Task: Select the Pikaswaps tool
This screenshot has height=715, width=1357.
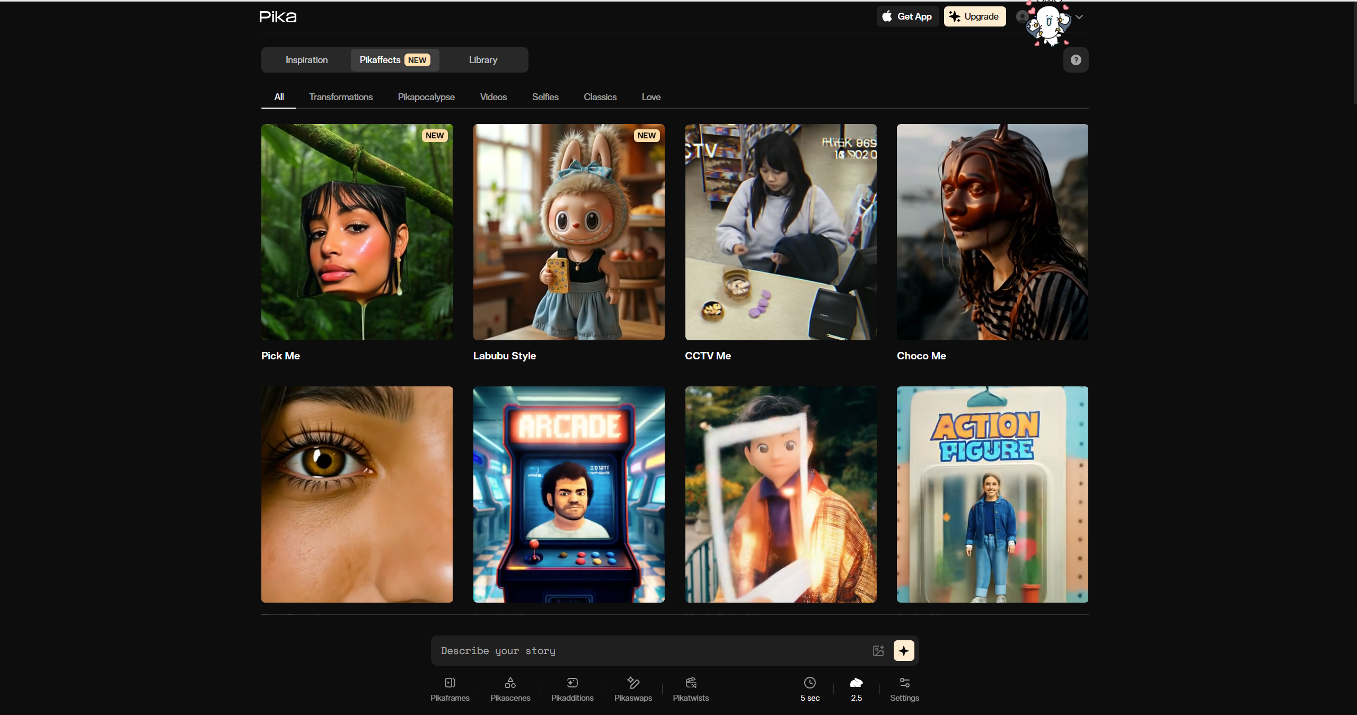Action: pyautogui.click(x=633, y=689)
